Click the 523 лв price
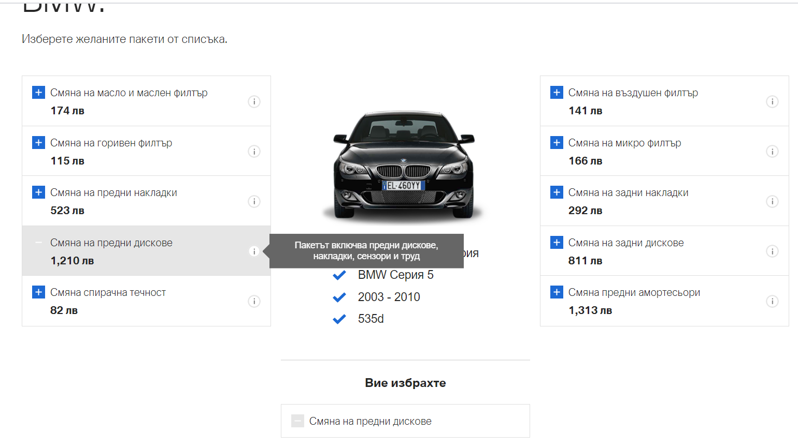Viewport: 798px width, 448px height. click(x=67, y=211)
